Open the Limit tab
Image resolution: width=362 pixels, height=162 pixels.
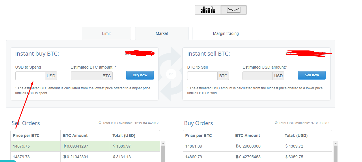(106, 33)
